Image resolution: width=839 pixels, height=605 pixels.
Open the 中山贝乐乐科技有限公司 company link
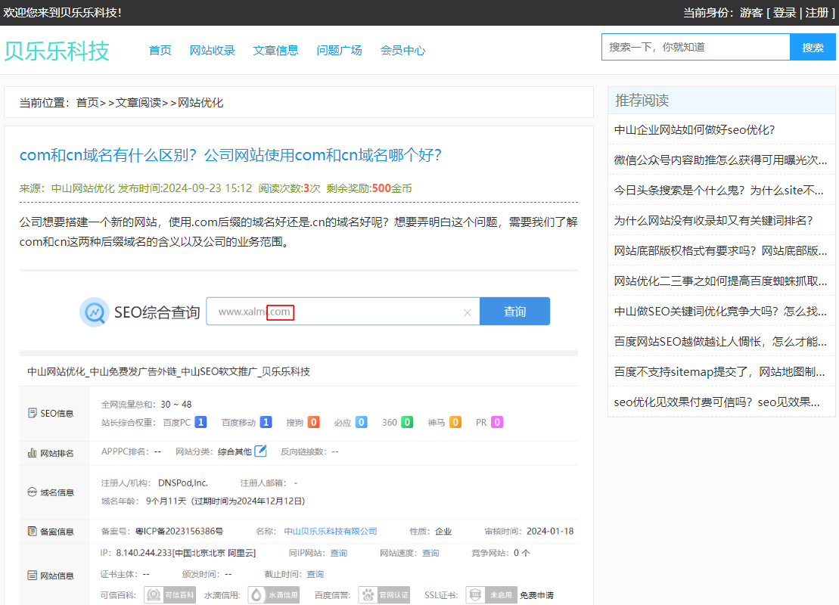[x=330, y=531]
